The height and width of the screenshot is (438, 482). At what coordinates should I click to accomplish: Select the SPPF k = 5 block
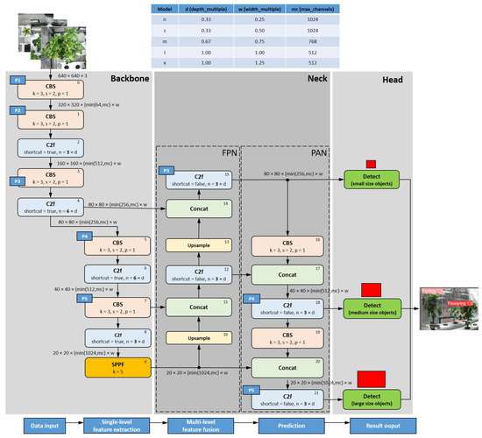[x=118, y=368]
